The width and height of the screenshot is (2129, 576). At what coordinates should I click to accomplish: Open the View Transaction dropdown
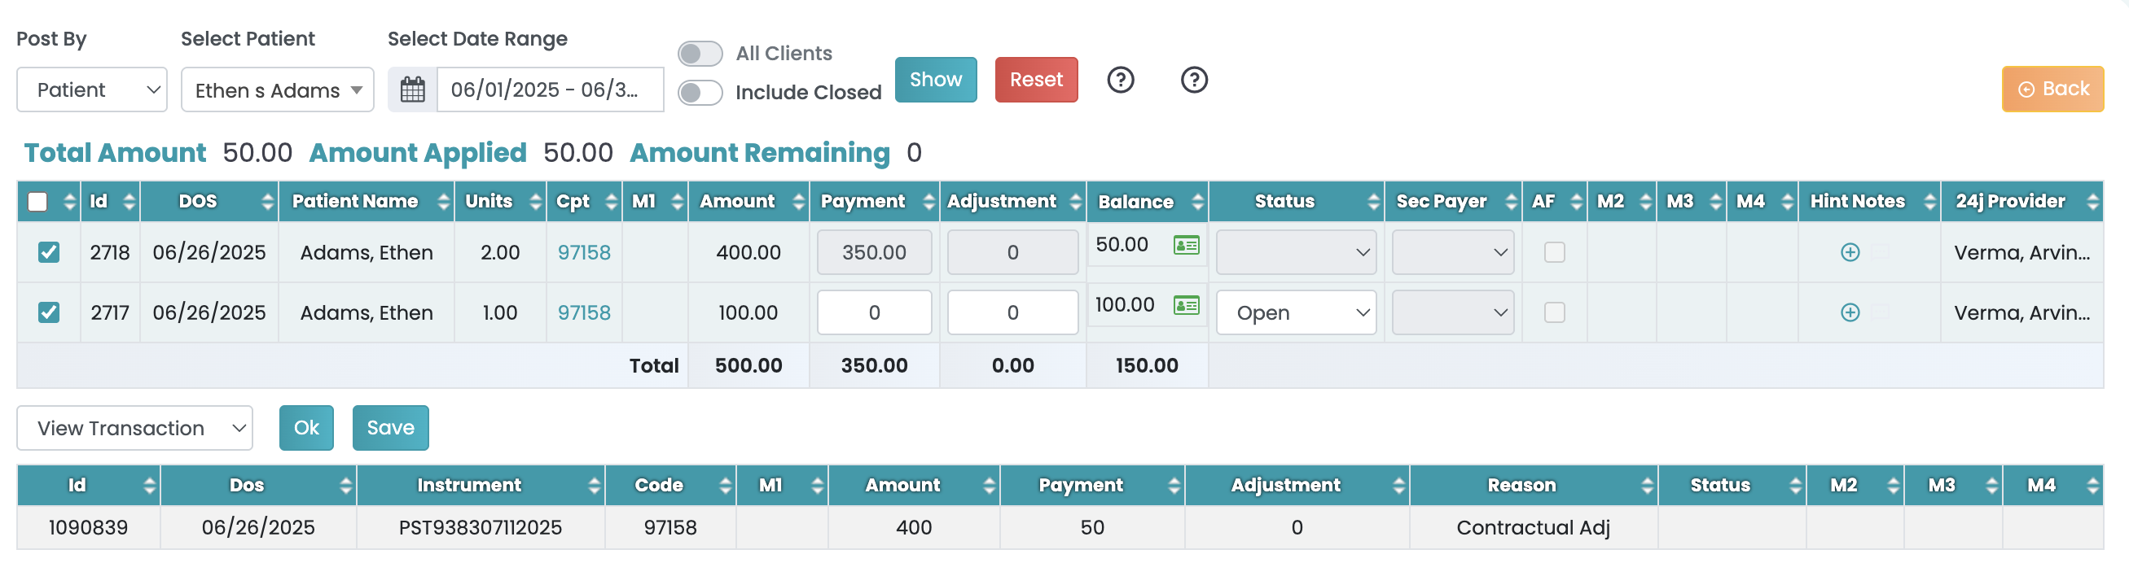134,428
